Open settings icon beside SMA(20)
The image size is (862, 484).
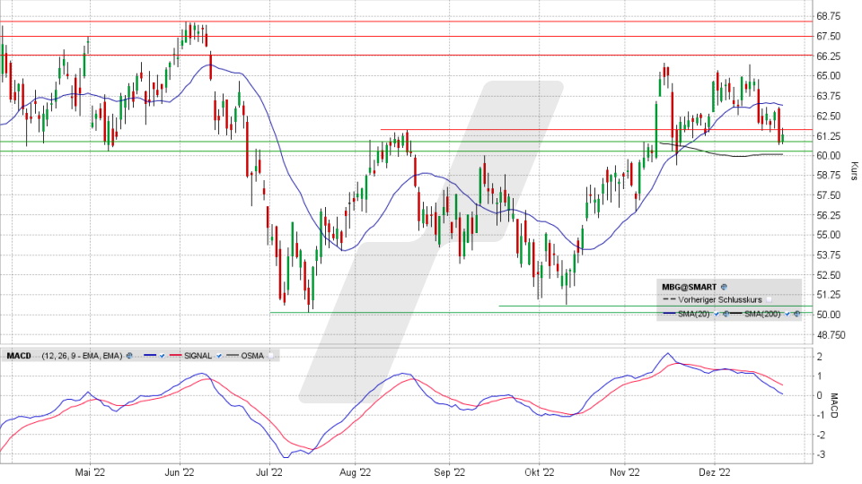726,314
